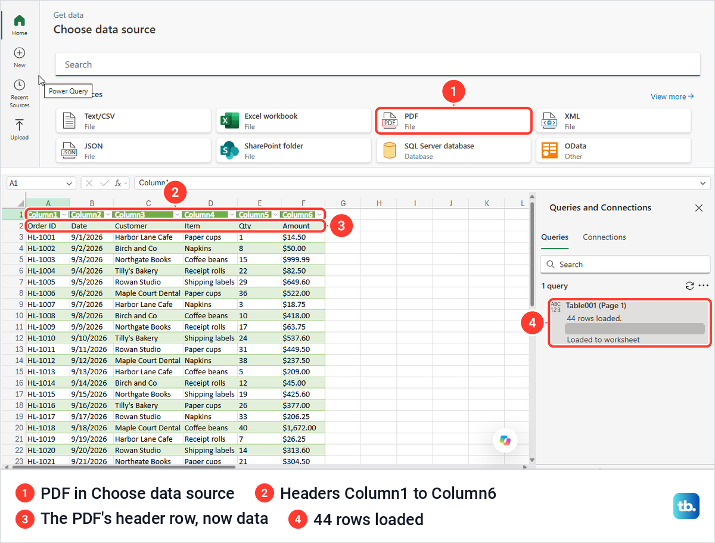Click the select-all corner triangle
715x543 pixels.
pos(21,203)
